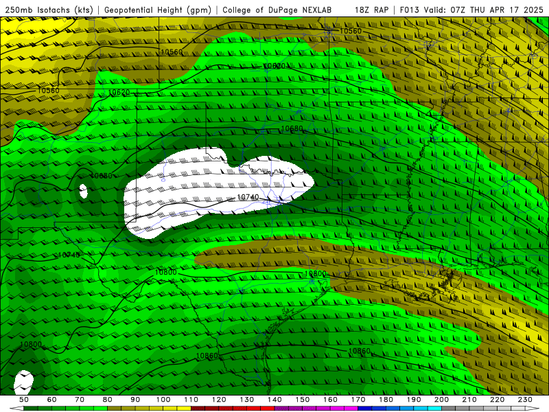Select the 140 label on the color bar
Screen dimensions: 549x412
(274, 400)
